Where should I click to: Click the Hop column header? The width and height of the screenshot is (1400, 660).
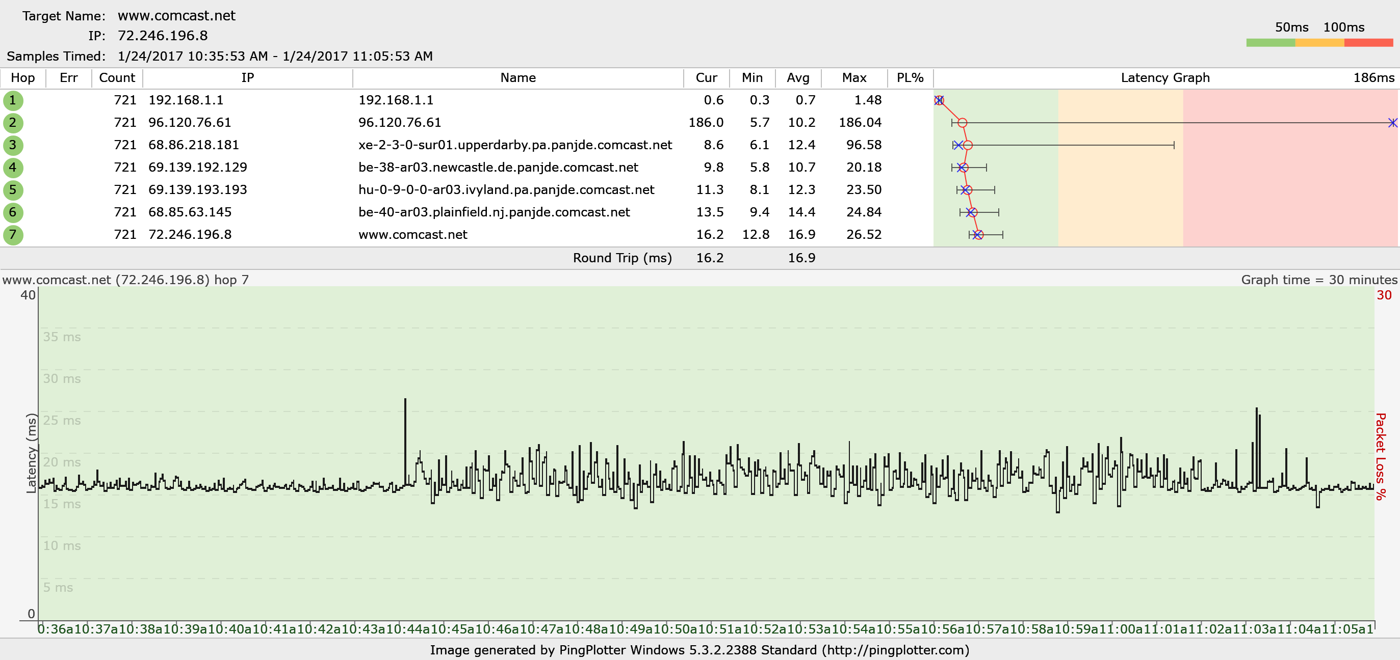(23, 77)
